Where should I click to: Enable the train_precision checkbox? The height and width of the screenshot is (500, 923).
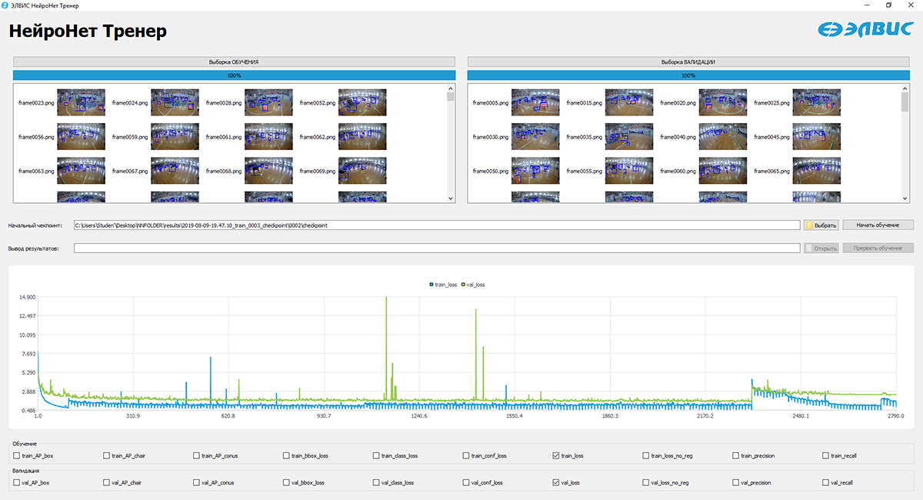(736, 456)
